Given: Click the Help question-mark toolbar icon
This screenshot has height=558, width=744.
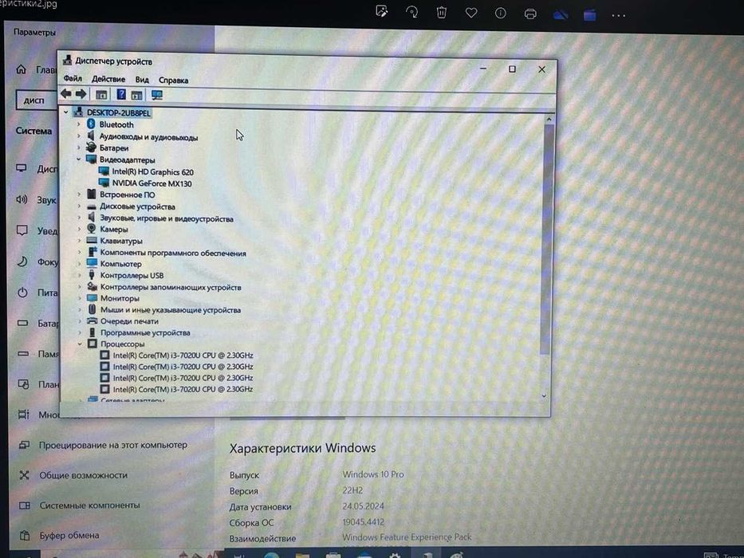Looking at the screenshot, I should click(121, 94).
